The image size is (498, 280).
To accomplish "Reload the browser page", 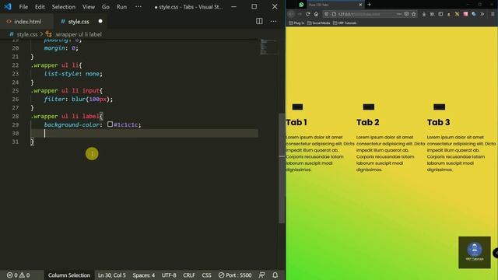I will click(x=308, y=14).
